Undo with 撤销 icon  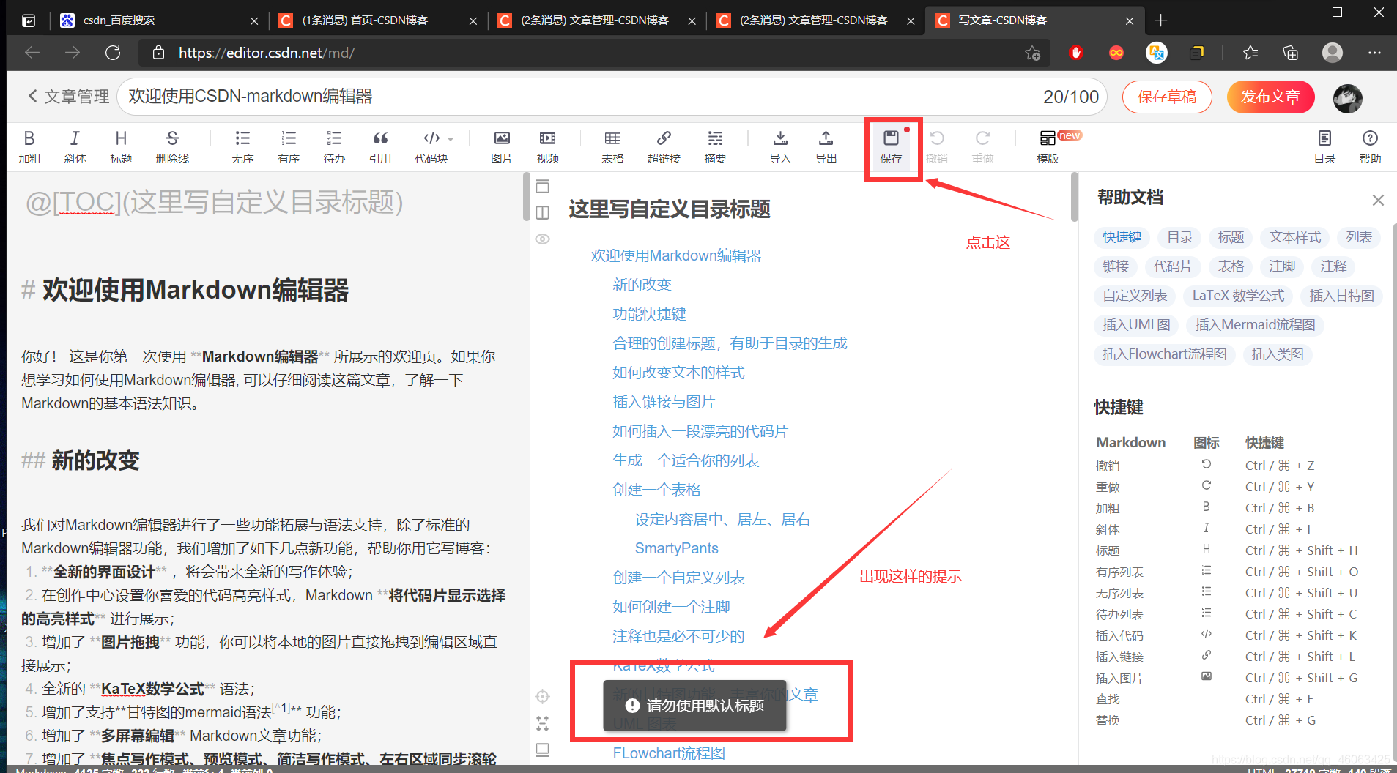pos(937,146)
